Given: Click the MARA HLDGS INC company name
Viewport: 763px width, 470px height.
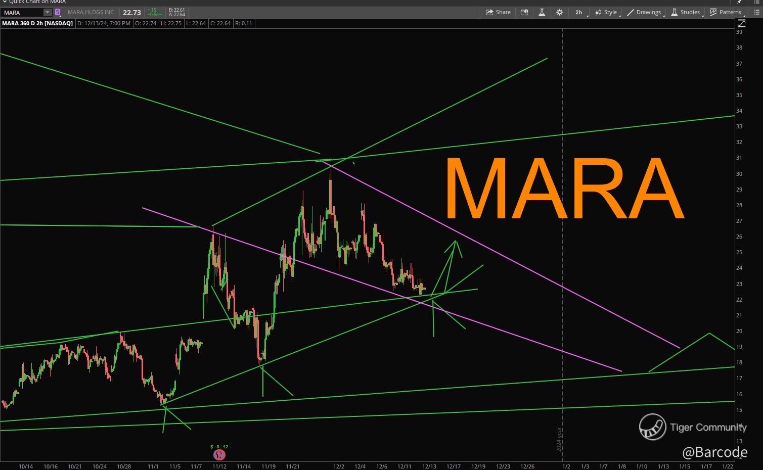Looking at the screenshot, I should pos(91,12).
